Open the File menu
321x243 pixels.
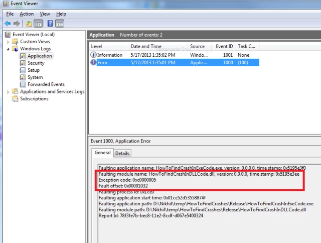[x=10, y=14]
